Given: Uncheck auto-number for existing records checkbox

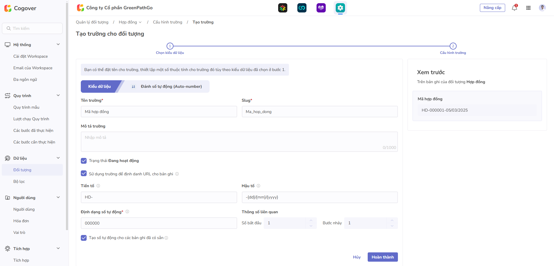Looking at the screenshot, I should click(x=84, y=238).
